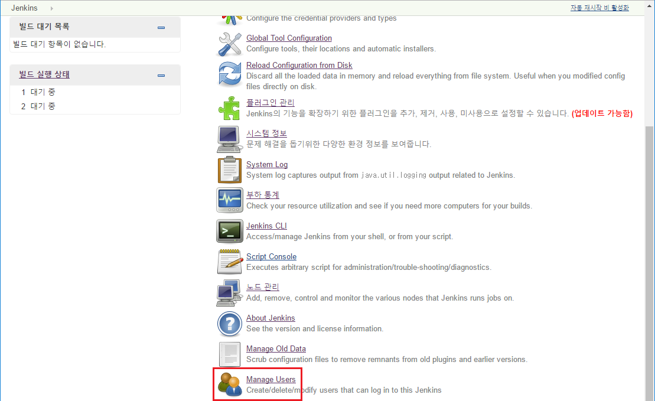Viewport: 655px width, 401px height.
Task: Click the 빌드 대기 목록 panel title
Action: tap(44, 27)
